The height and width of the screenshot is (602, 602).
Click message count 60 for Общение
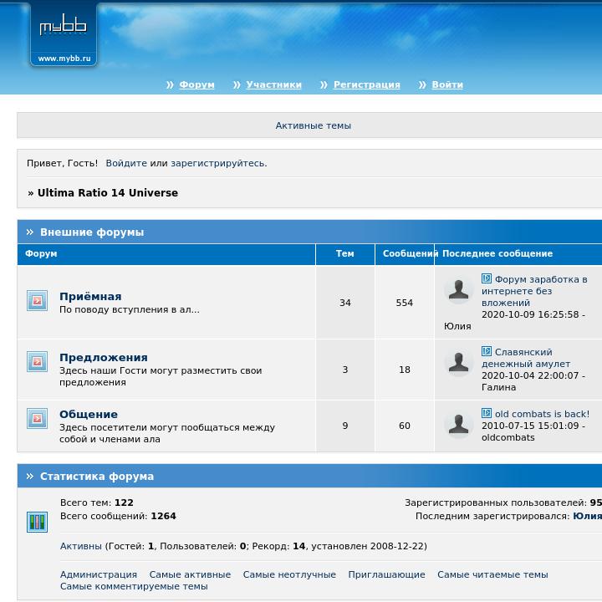[x=405, y=426]
